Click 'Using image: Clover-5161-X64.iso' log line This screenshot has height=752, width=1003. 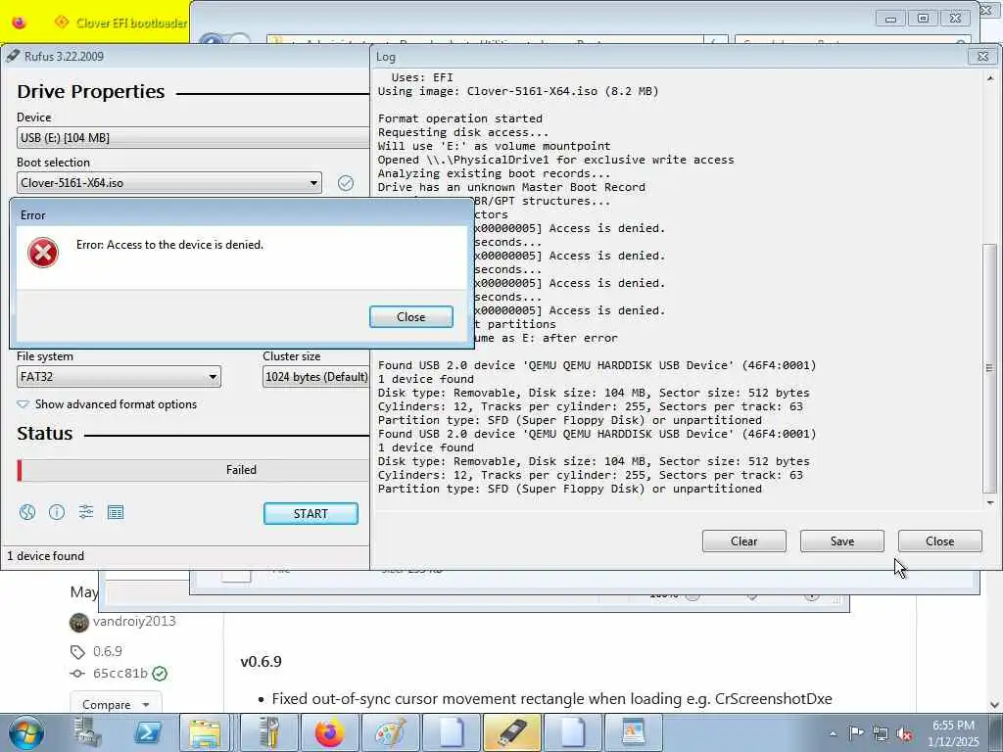518,91
